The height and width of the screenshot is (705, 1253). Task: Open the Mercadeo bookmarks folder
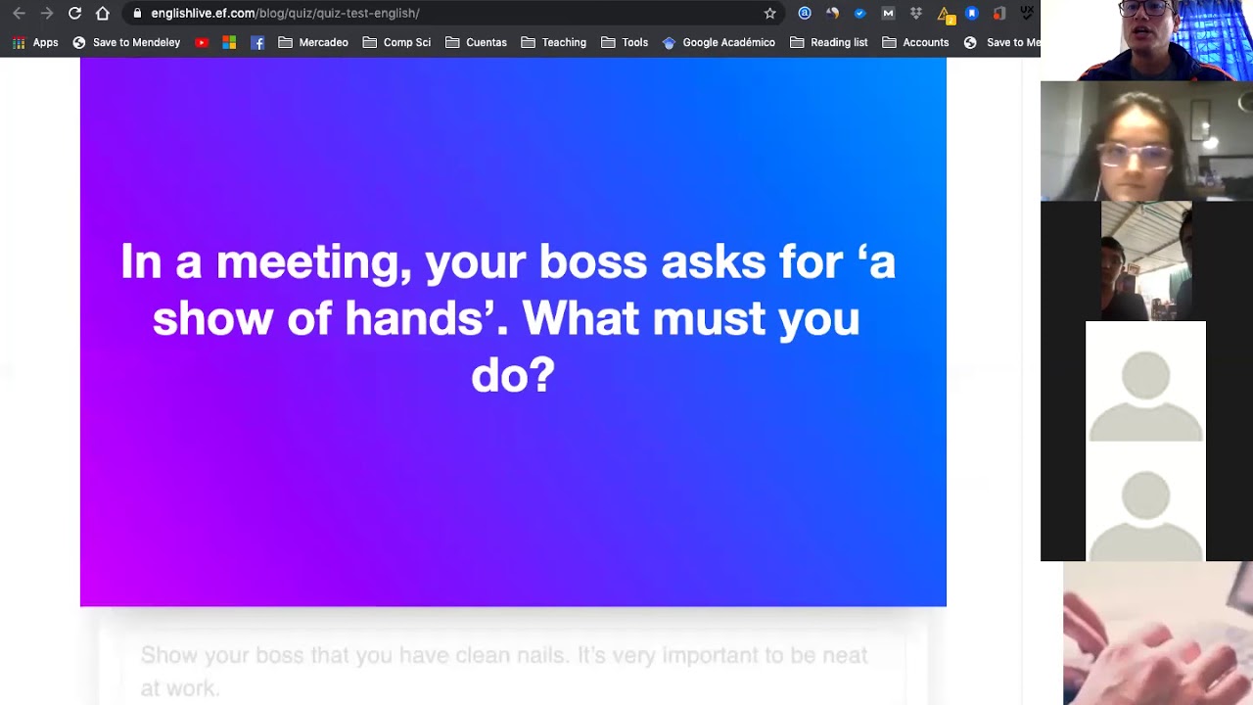coord(313,43)
